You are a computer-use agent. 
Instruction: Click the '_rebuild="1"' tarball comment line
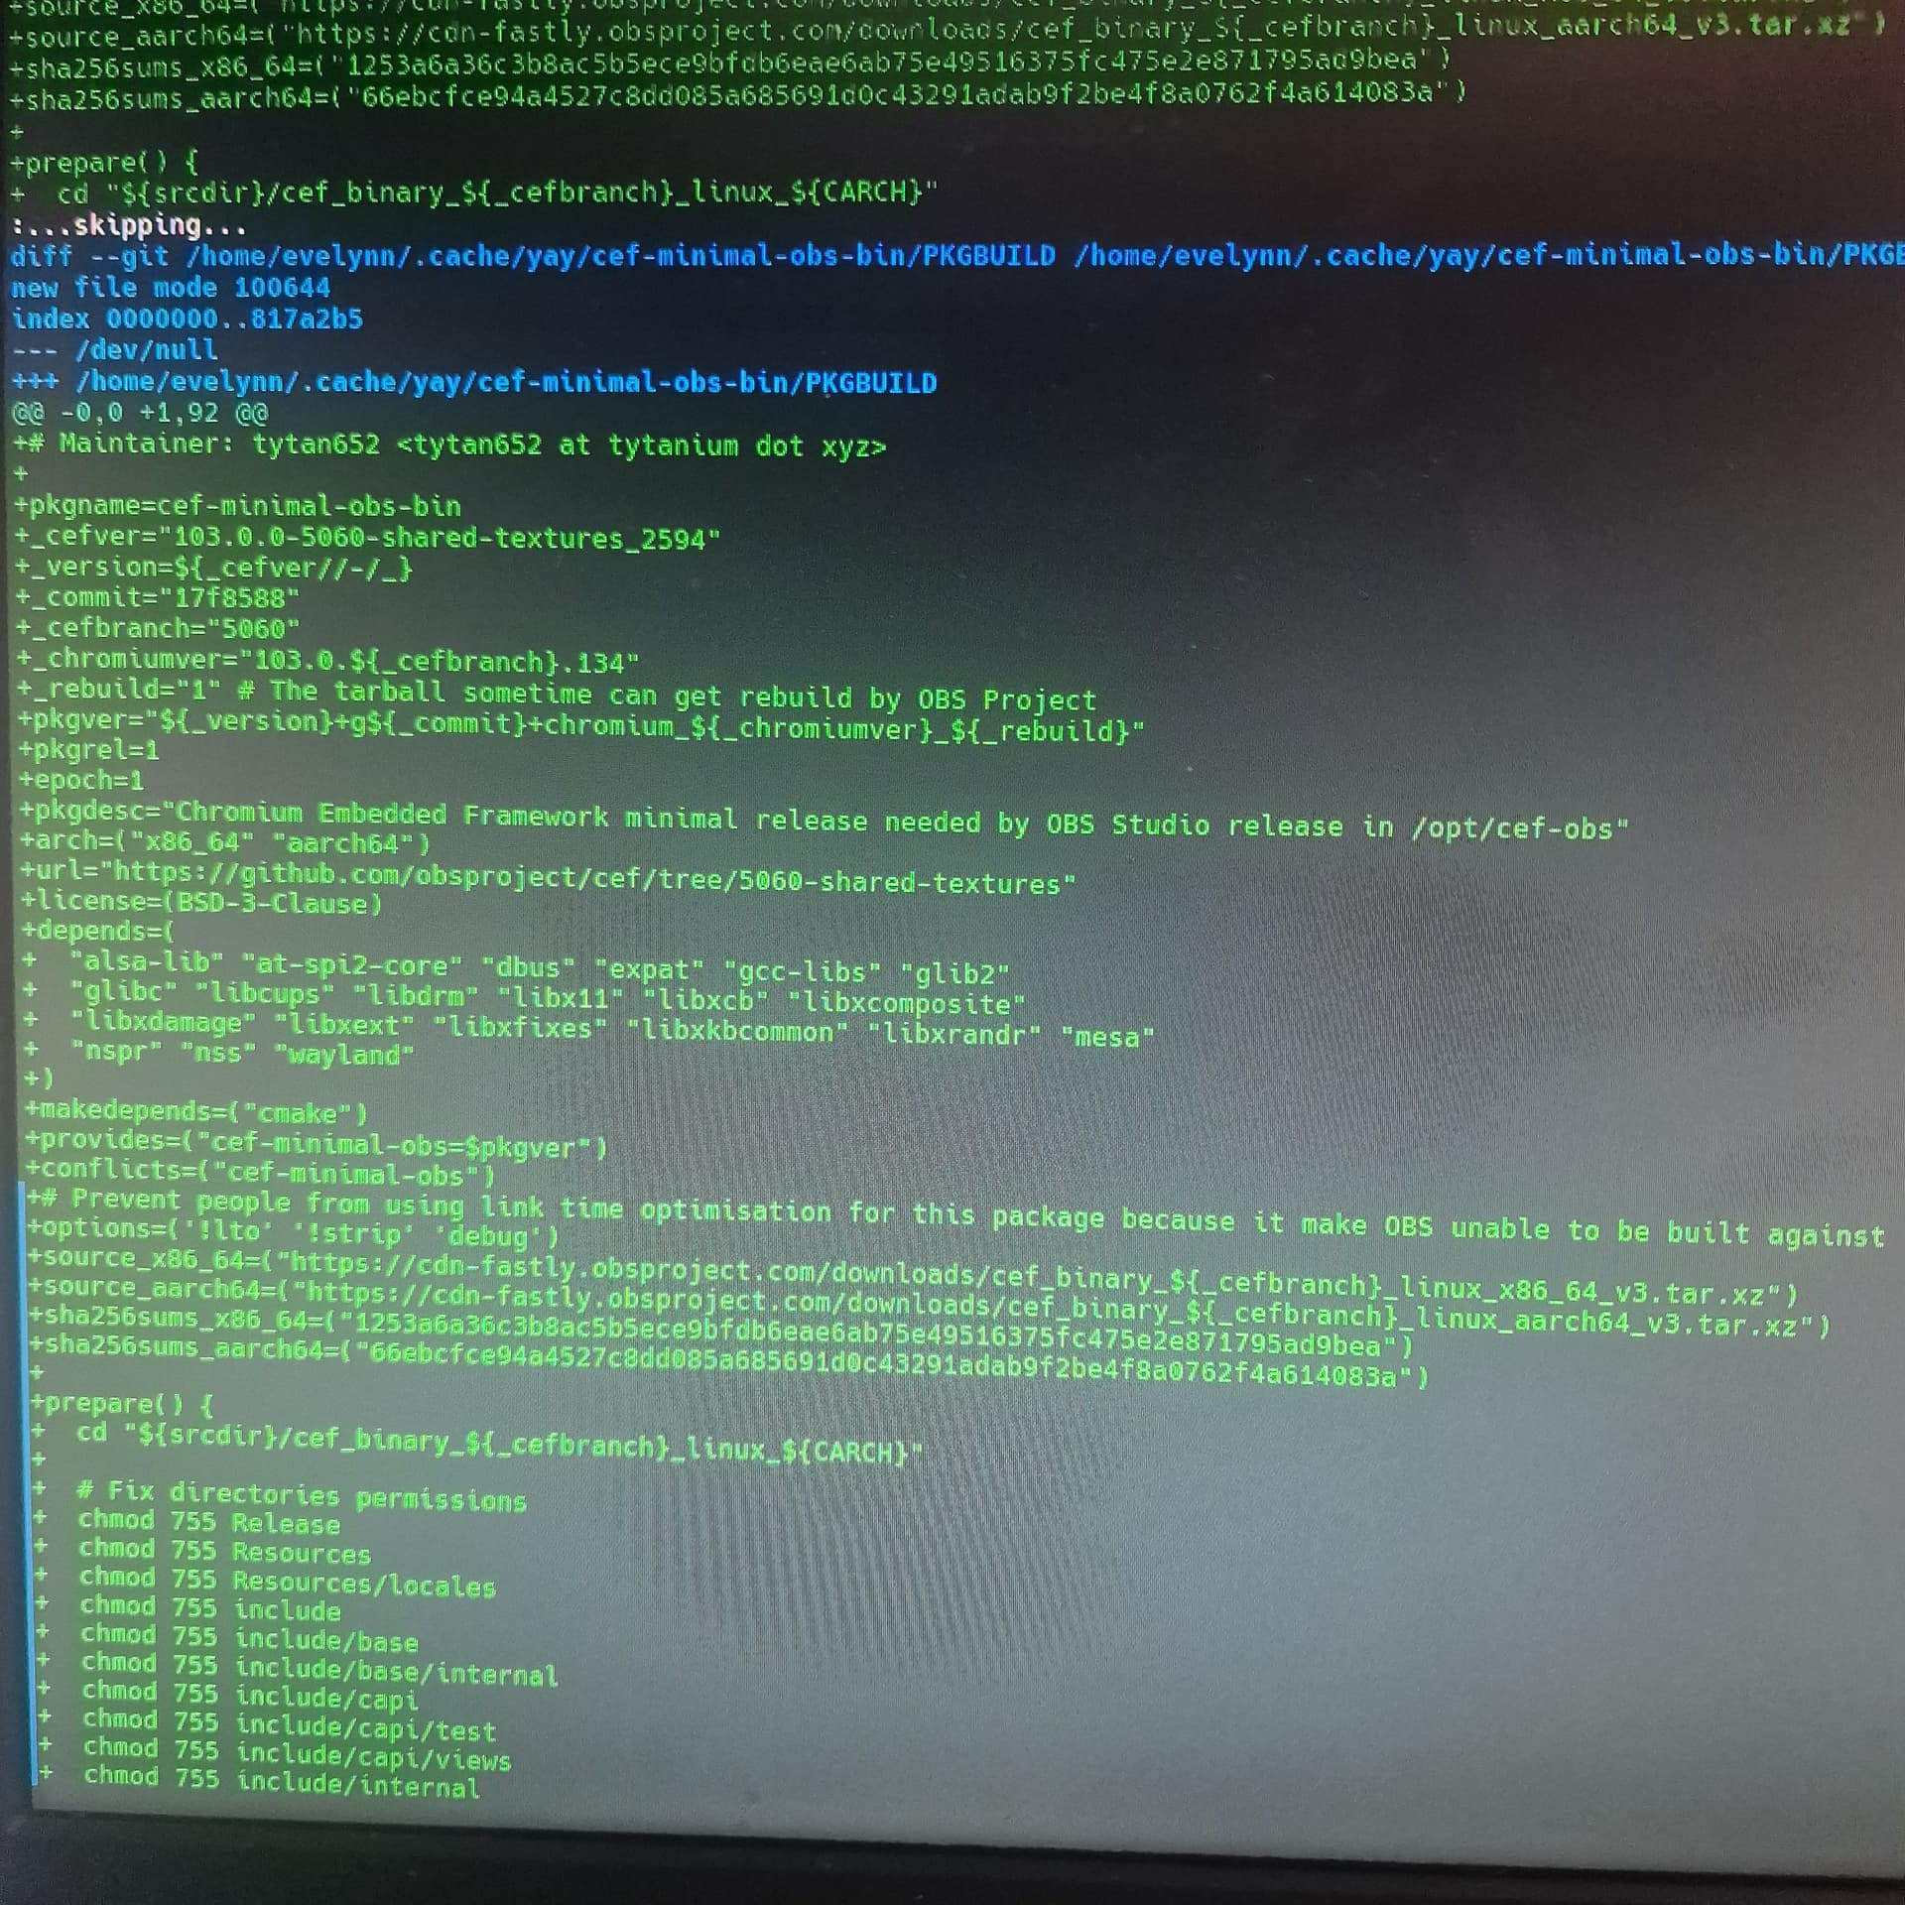point(558,694)
